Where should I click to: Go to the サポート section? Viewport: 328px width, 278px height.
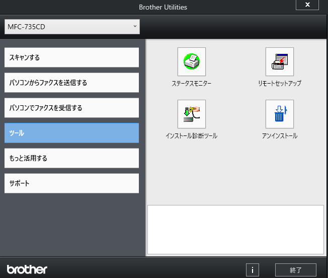click(71, 183)
